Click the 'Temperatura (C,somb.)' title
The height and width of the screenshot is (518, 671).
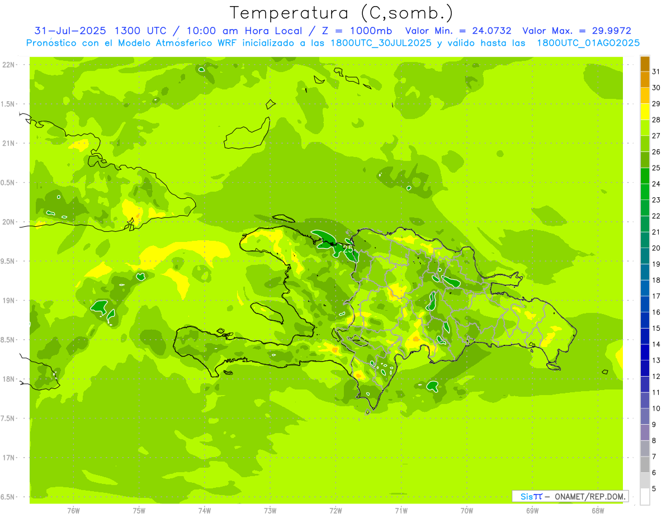coord(341,13)
